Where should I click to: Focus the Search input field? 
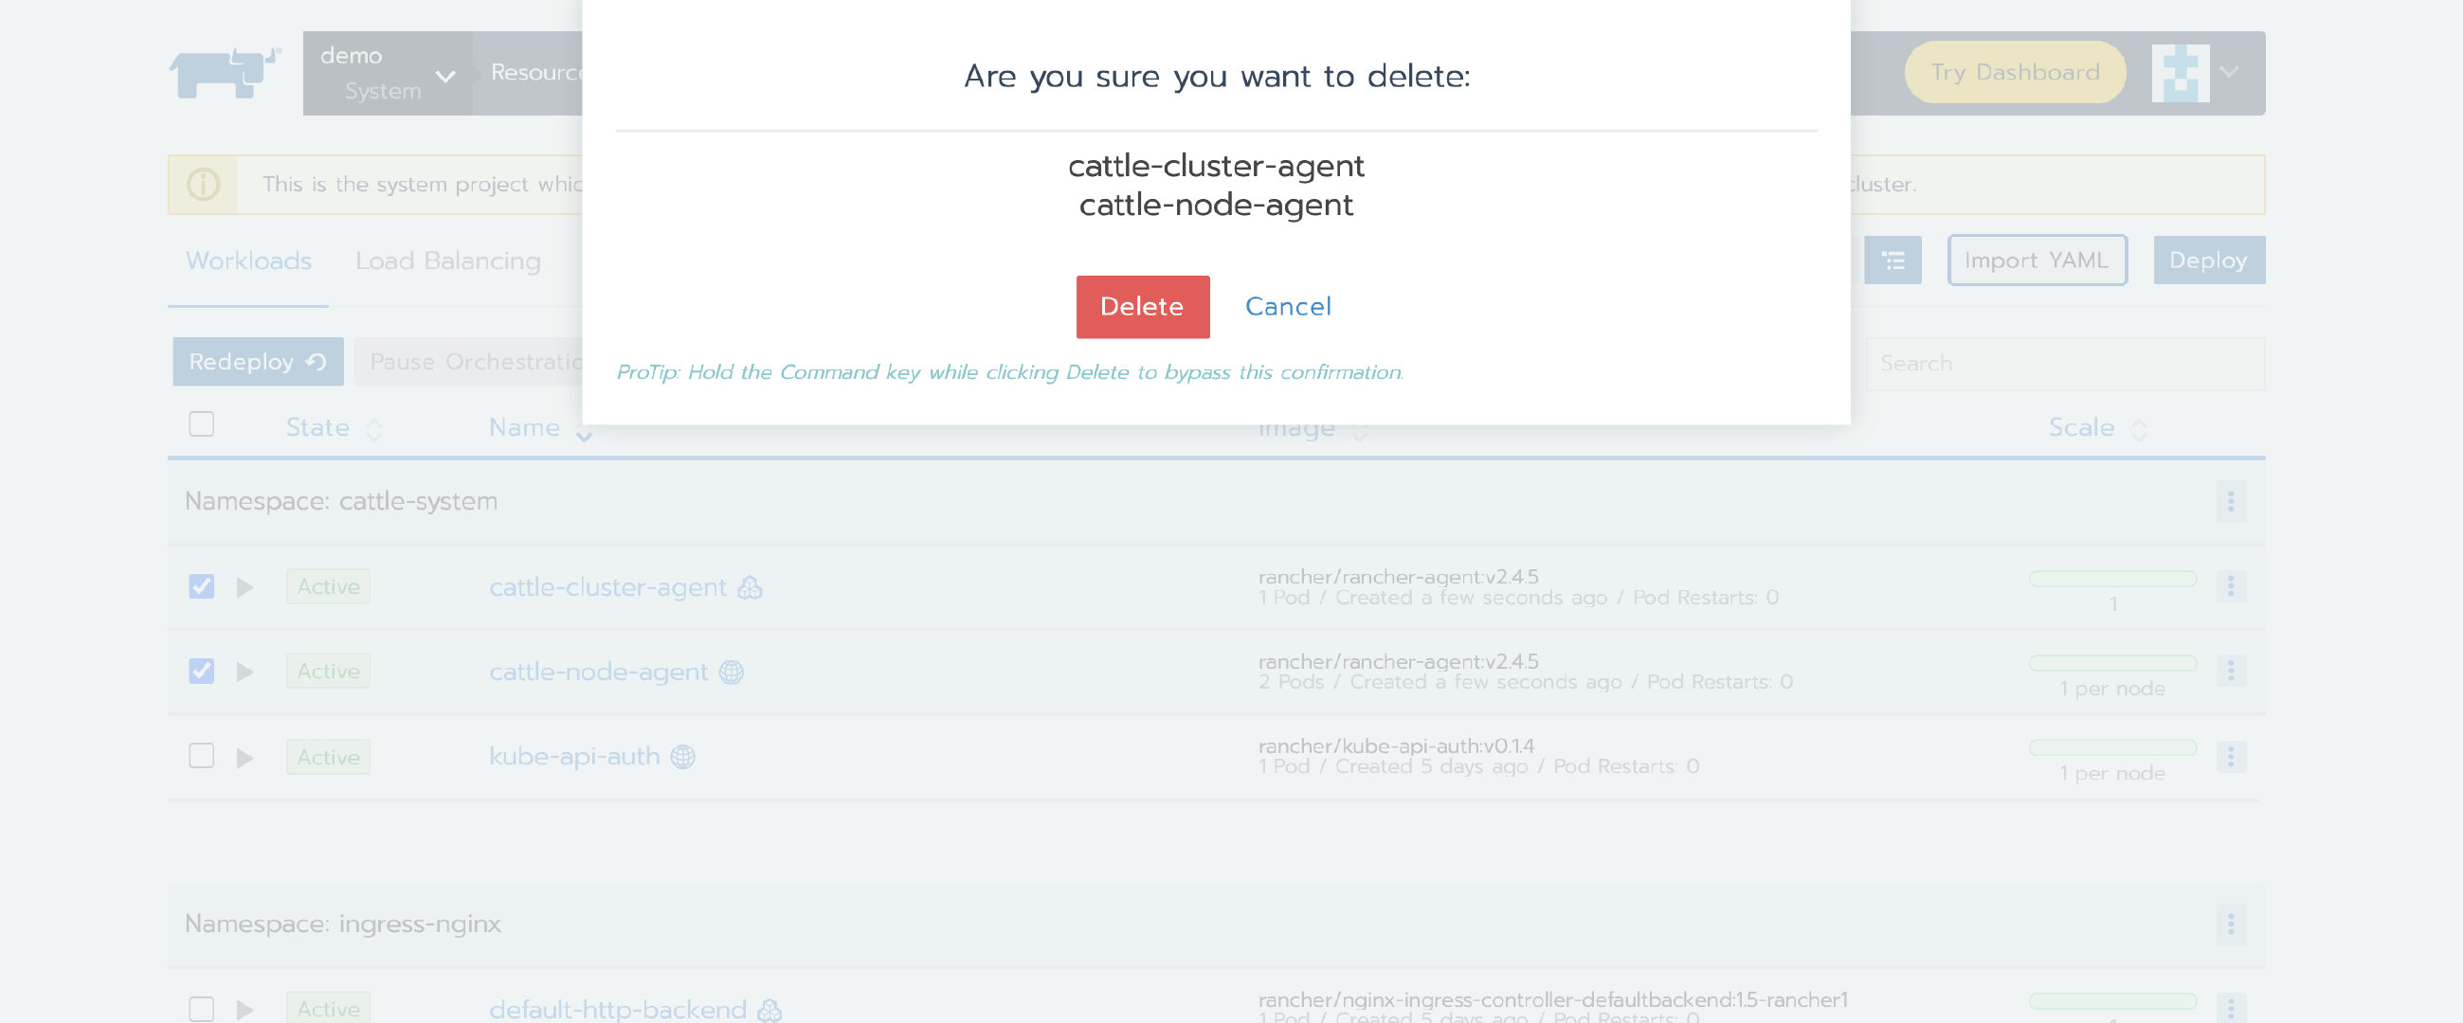click(x=2063, y=364)
